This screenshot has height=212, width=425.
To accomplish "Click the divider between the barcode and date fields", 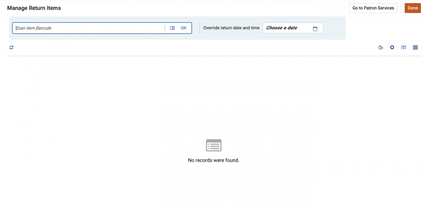I will (x=200, y=28).
